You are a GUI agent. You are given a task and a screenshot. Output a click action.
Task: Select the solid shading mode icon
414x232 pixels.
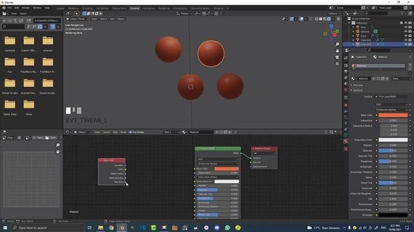(x=321, y=19)
